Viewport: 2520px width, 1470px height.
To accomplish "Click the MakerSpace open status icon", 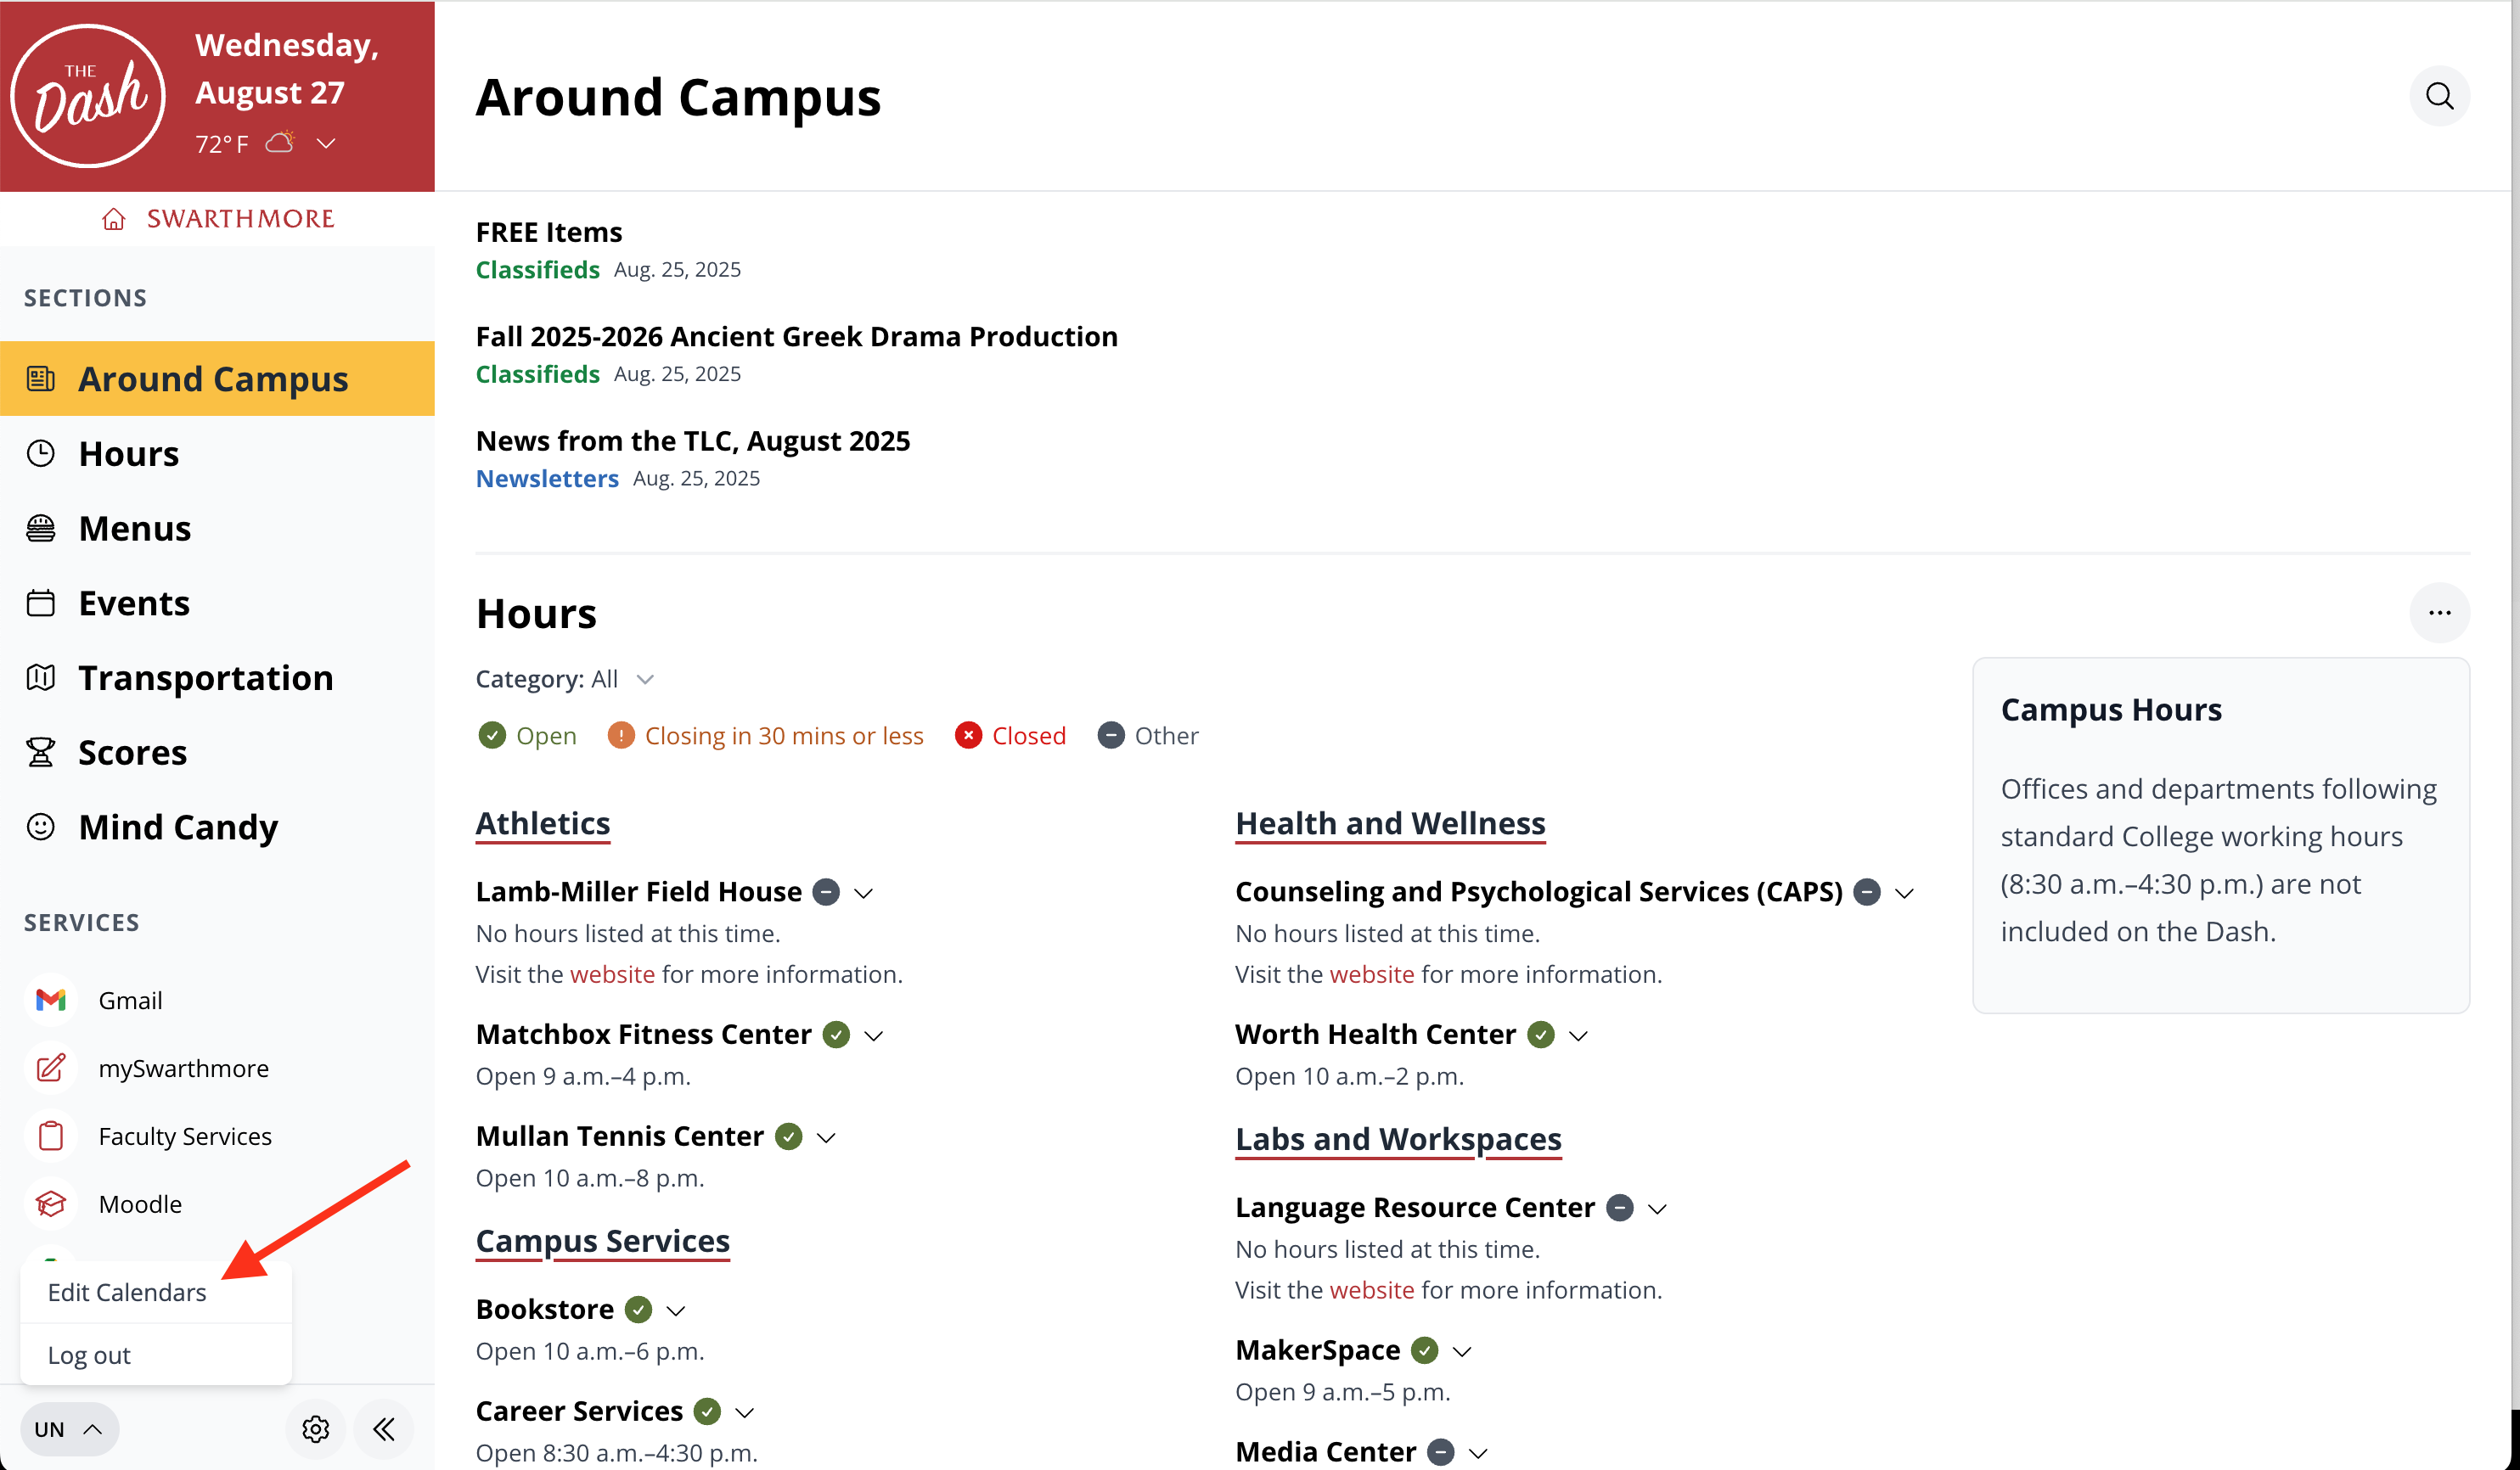I will coord(1425,1350).
